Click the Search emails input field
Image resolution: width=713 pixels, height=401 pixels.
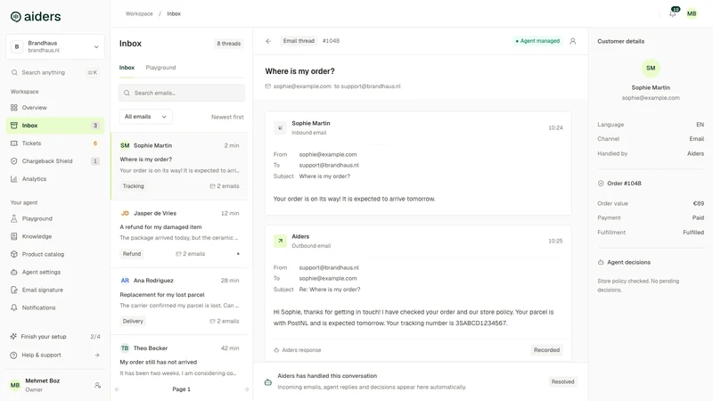click(x=182, y=93)
